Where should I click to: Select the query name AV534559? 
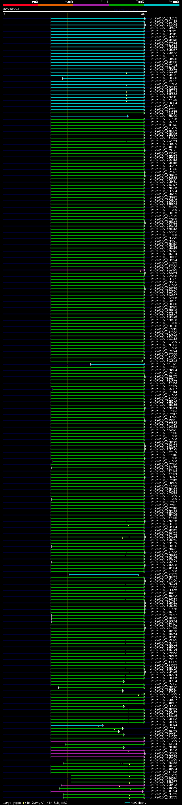tap(11, 9)
